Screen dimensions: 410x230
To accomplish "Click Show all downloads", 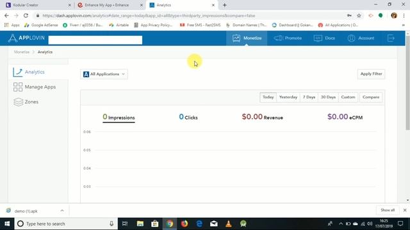I will [388, 210].
